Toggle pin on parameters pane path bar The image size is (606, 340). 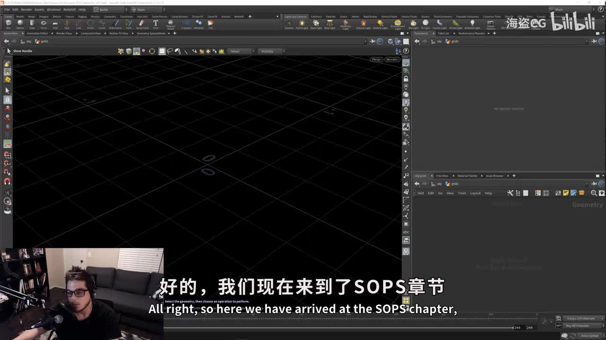[x=594, y=41]
